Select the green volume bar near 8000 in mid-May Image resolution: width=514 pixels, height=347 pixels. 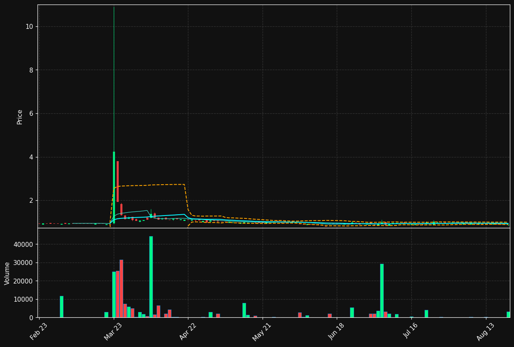click(x=244, y=310)
